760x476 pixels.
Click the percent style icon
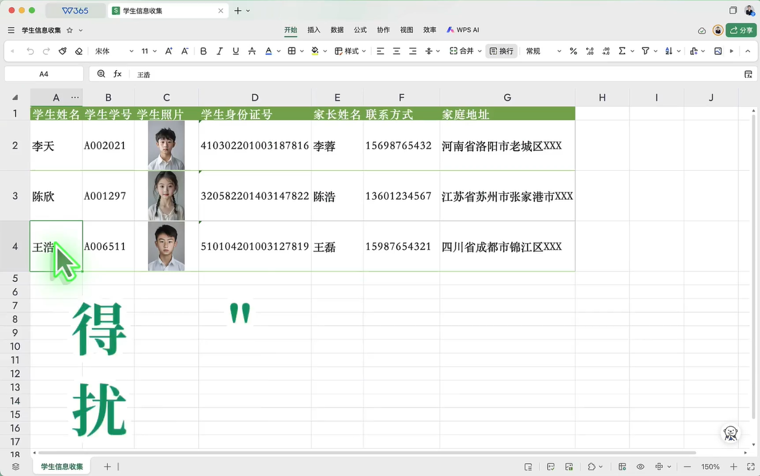tap(573, 51)
